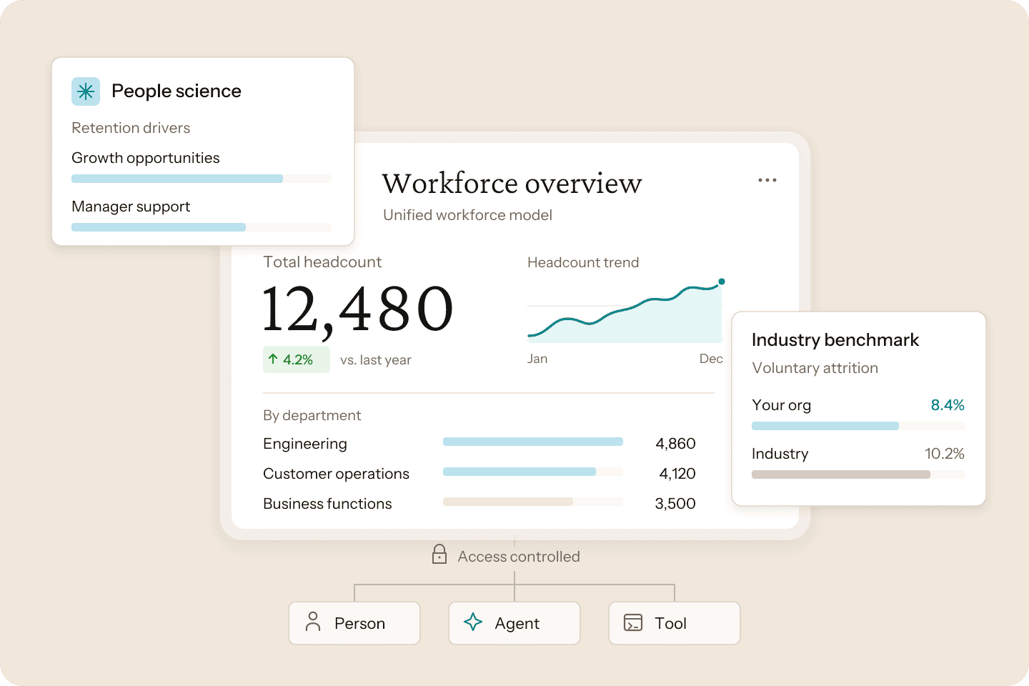Click the Access controlled label

click(x=519, y=557)
